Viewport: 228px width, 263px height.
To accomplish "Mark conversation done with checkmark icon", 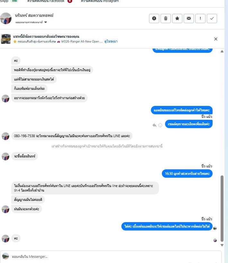I will [x=212, y=18].
